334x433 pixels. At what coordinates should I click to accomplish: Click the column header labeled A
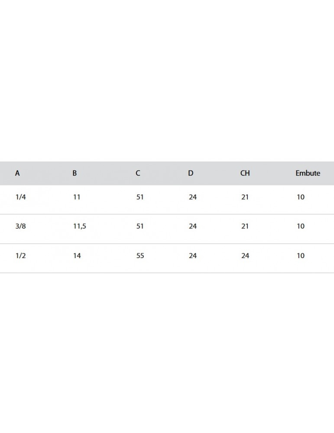[17, 173]
